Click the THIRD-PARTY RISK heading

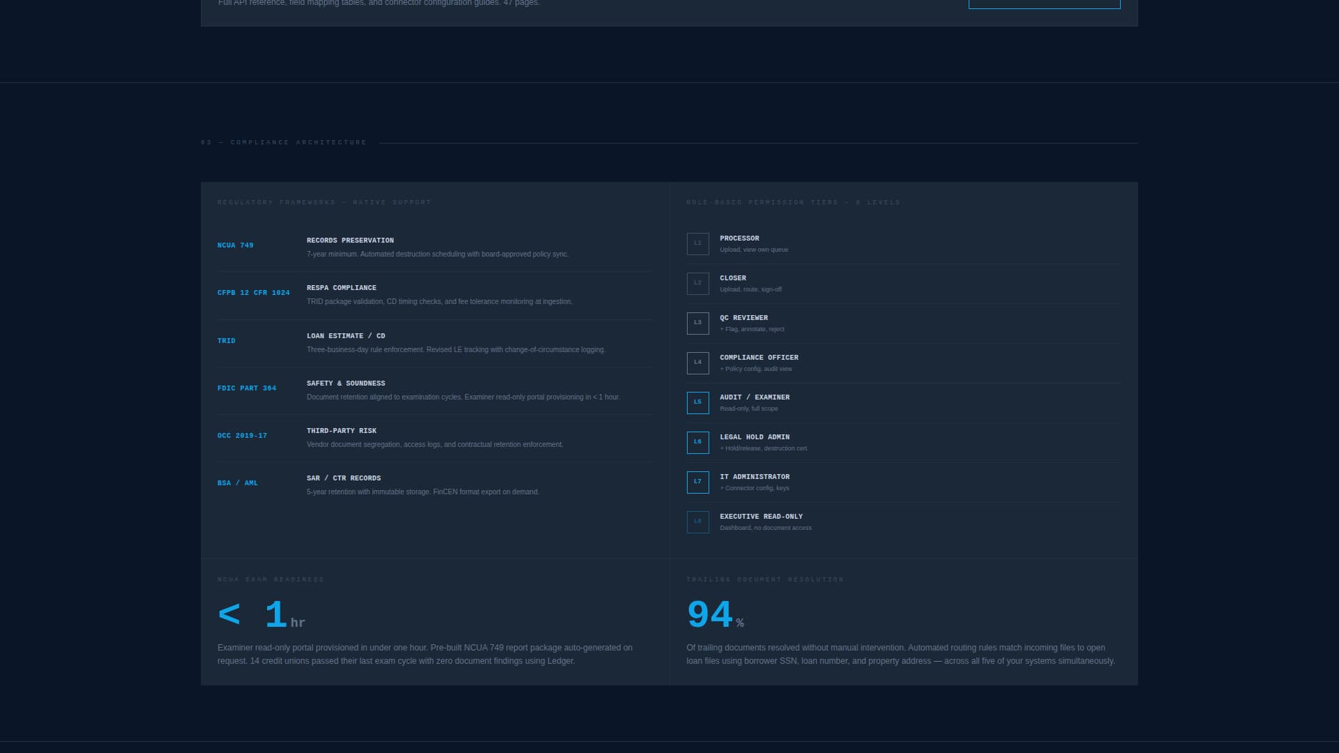tap(341, 431)
